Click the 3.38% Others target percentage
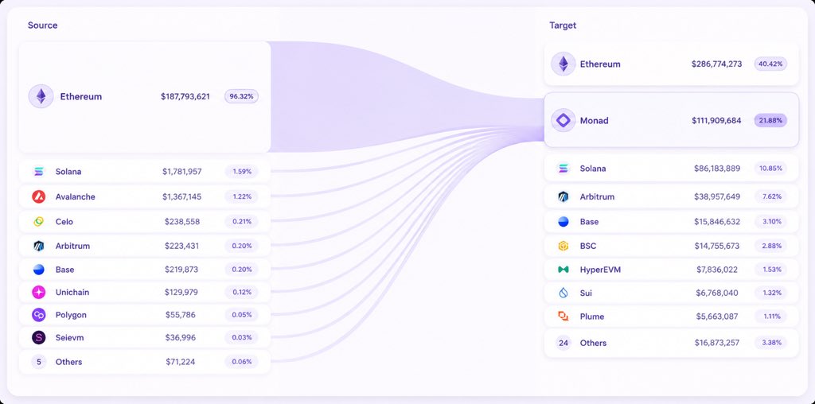Viewport: 815px width, 404px height. 770,343
